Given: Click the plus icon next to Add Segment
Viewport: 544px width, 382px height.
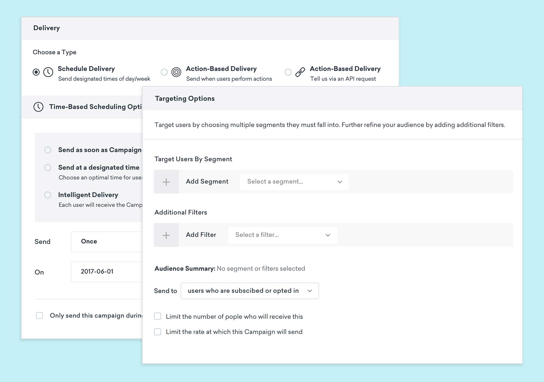Looking at the screenshot, I should [166, 182].
